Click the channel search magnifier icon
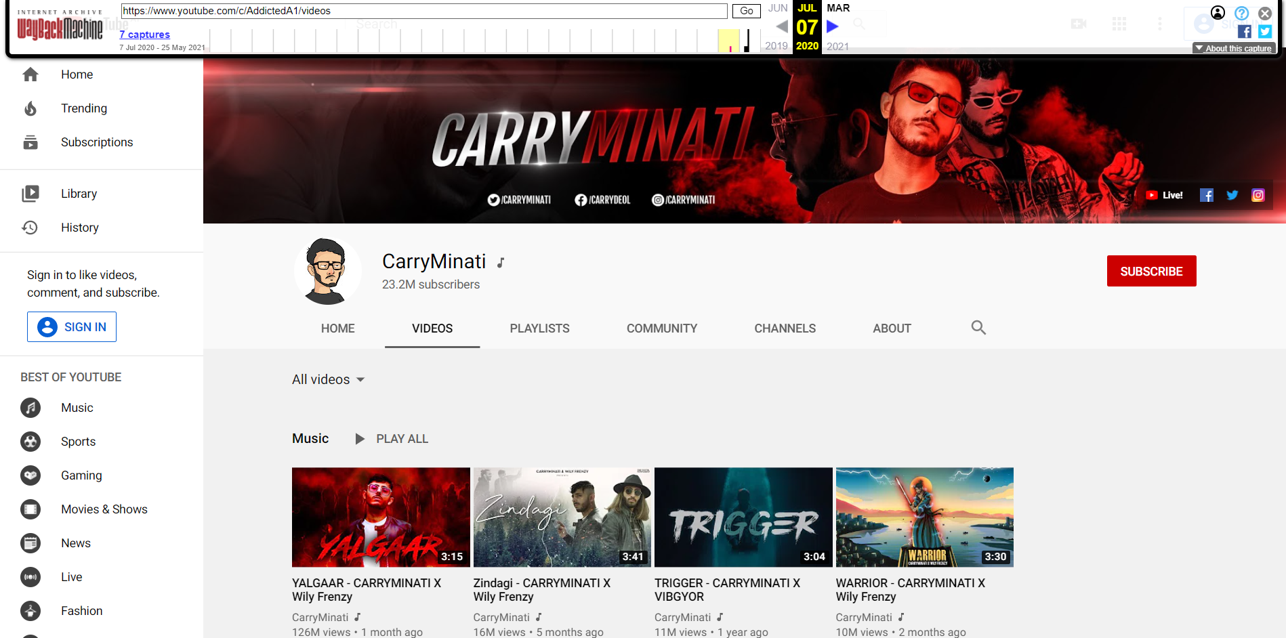 coord(978,328)
